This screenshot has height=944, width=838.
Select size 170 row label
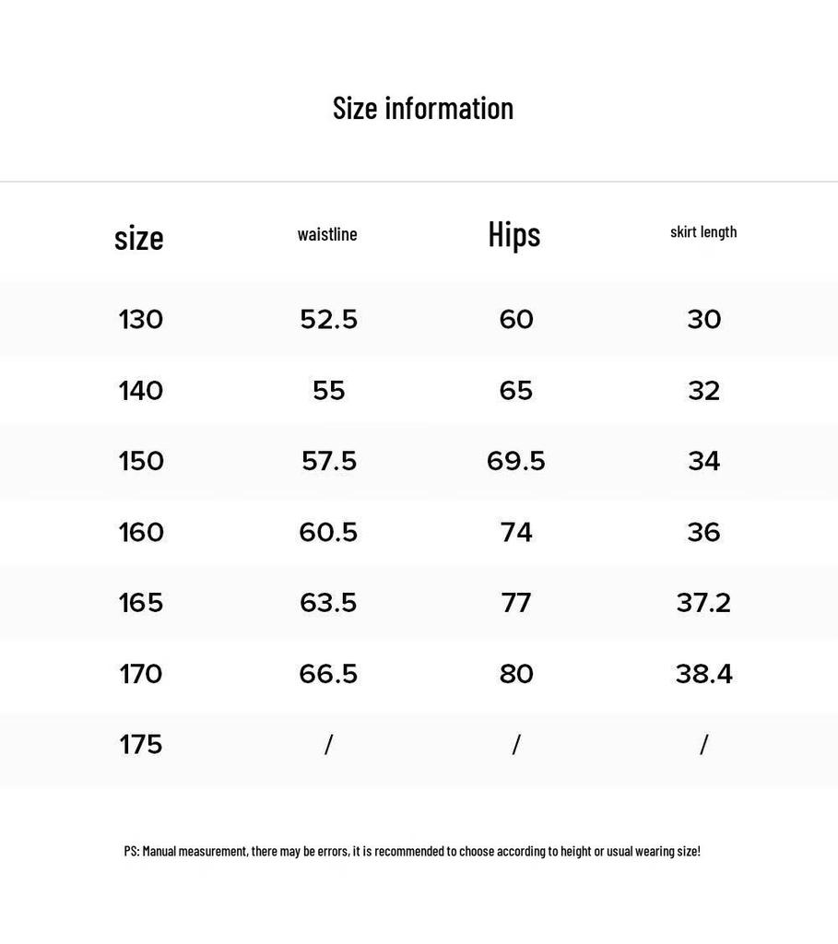[140, 674]
